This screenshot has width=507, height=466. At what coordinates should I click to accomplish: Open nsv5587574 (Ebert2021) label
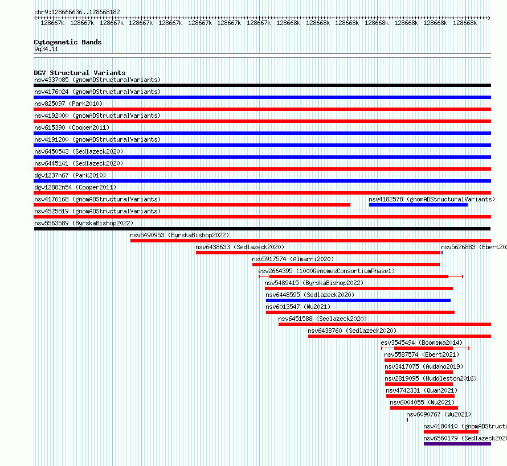(x=422, y=354)
